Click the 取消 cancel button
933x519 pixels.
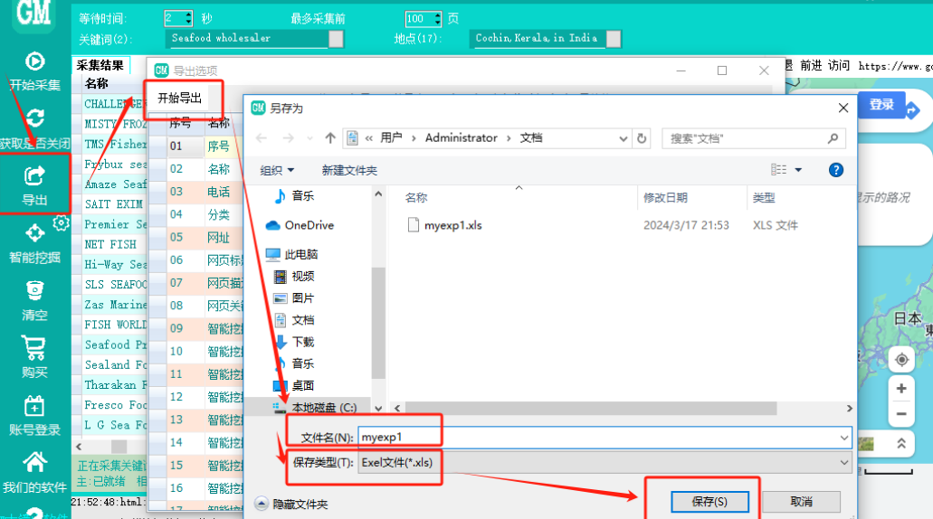pyautogui.click(x=801, y=502)
